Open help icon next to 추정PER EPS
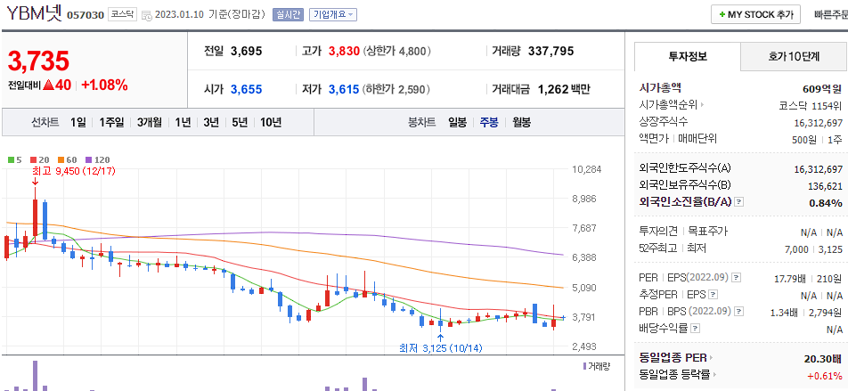The height and width of the screenshot is (391, 848). pos(713,295)
